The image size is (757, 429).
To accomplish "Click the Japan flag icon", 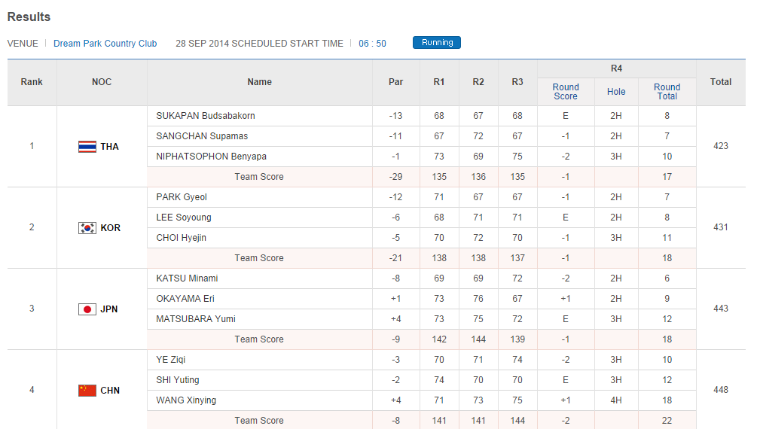I will (x=87, y=309).
